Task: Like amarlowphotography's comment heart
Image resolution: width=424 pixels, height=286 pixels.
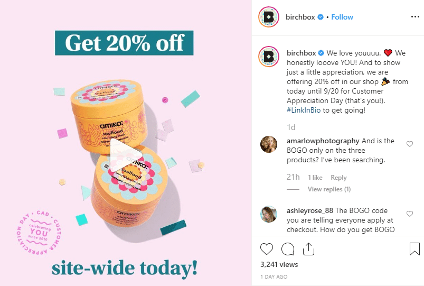Action: (410, 144)
